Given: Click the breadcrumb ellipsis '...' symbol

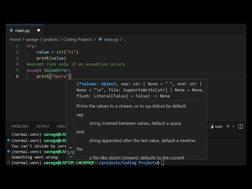Looking at the screenshot, I should click(125, 40).
